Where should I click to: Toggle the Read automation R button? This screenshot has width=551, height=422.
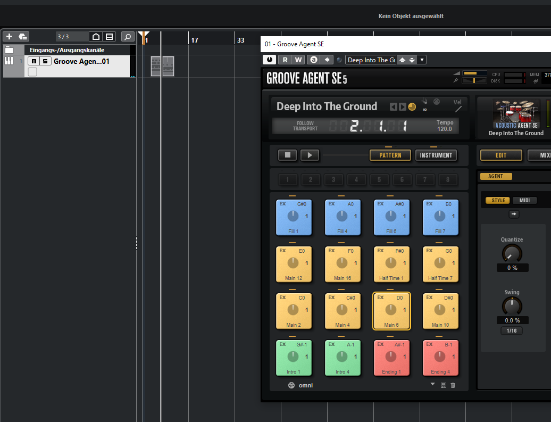pos(285,60)
